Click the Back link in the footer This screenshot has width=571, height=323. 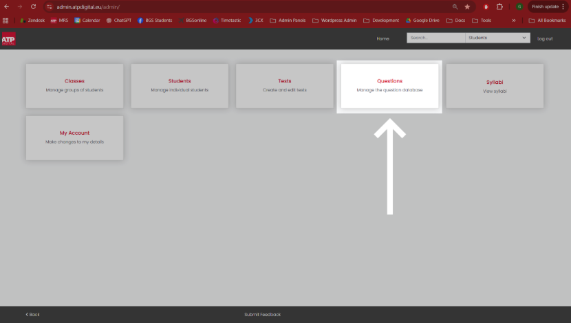32,314
